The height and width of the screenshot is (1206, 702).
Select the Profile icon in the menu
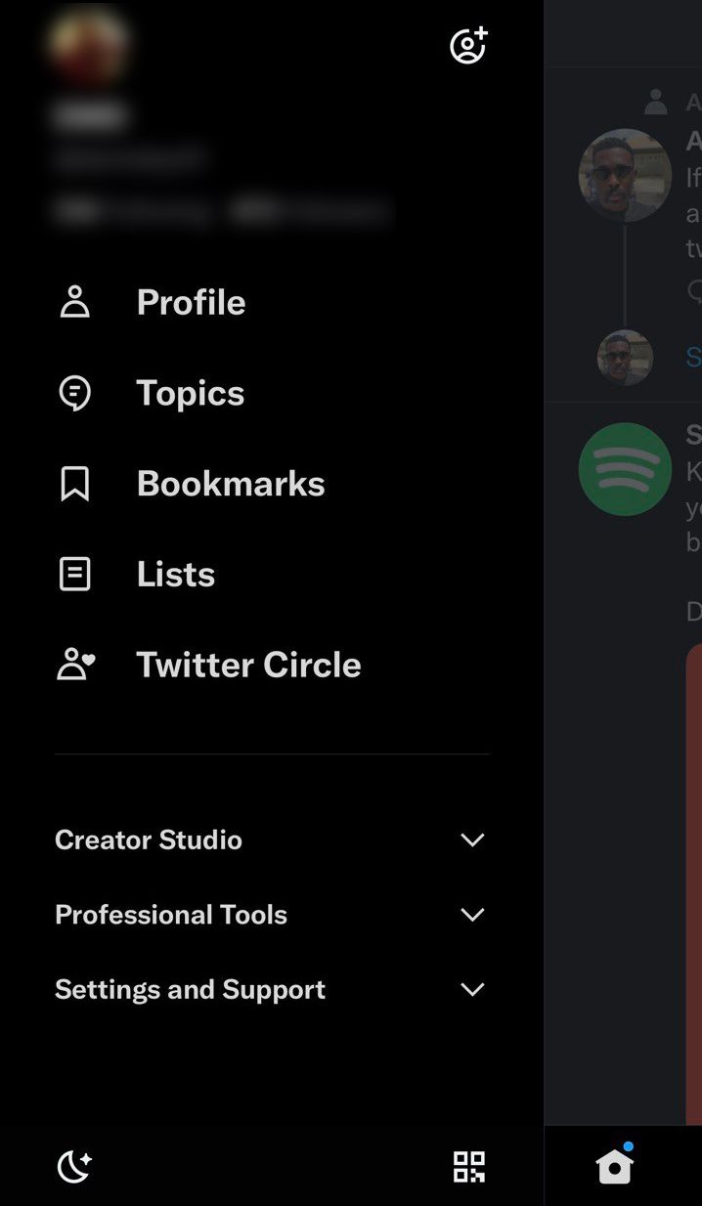coord(74,302)
